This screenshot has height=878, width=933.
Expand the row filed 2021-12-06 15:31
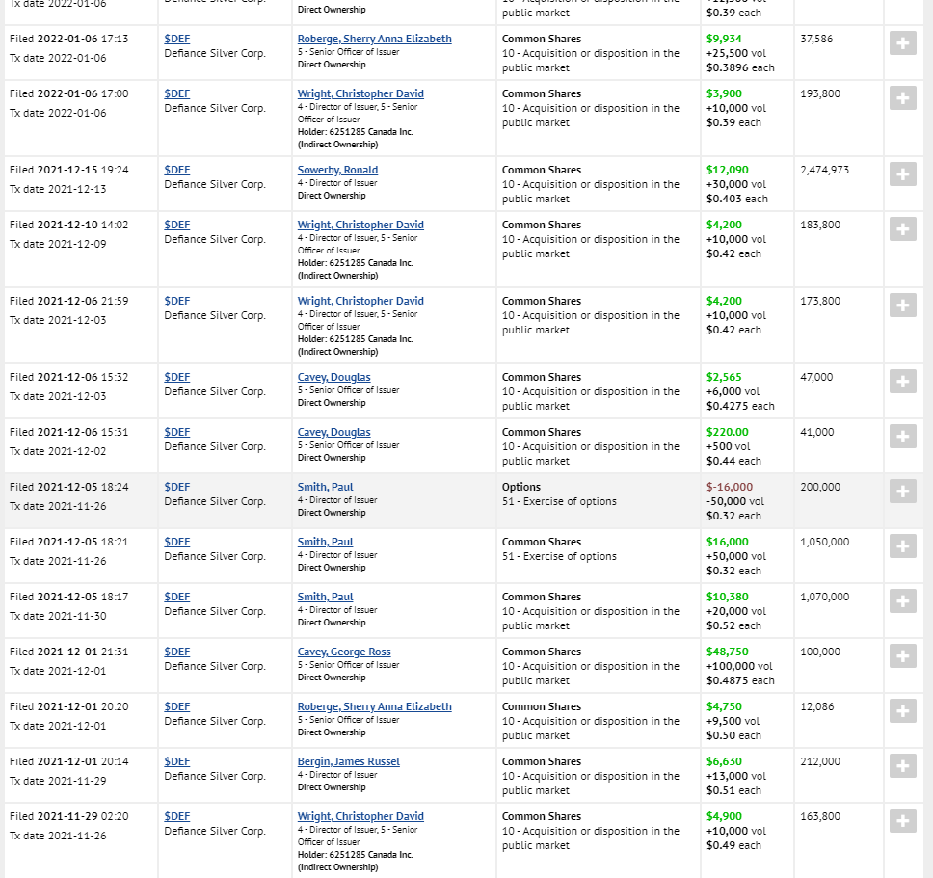pyautogui.click(x=903, y=436)
